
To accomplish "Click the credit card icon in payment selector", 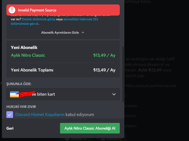I will (14, 94).
